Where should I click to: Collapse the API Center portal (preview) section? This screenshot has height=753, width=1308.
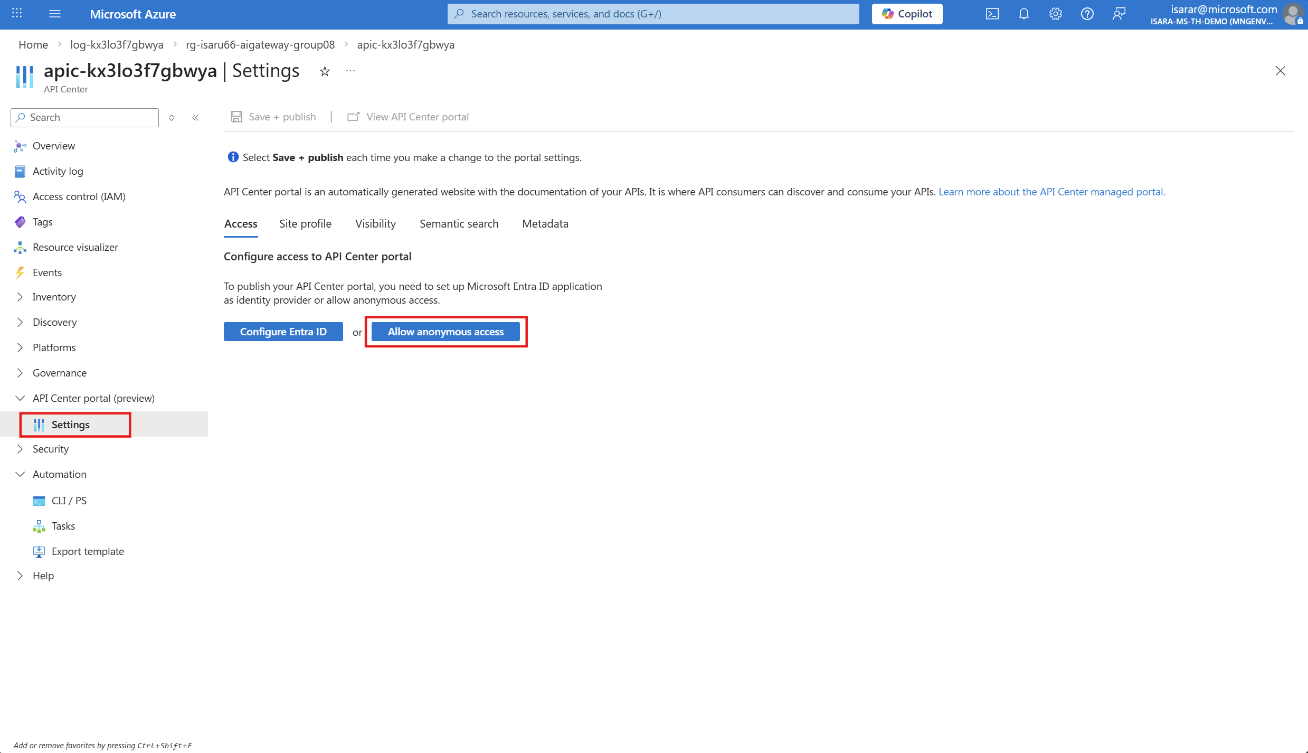click(93, 398)
